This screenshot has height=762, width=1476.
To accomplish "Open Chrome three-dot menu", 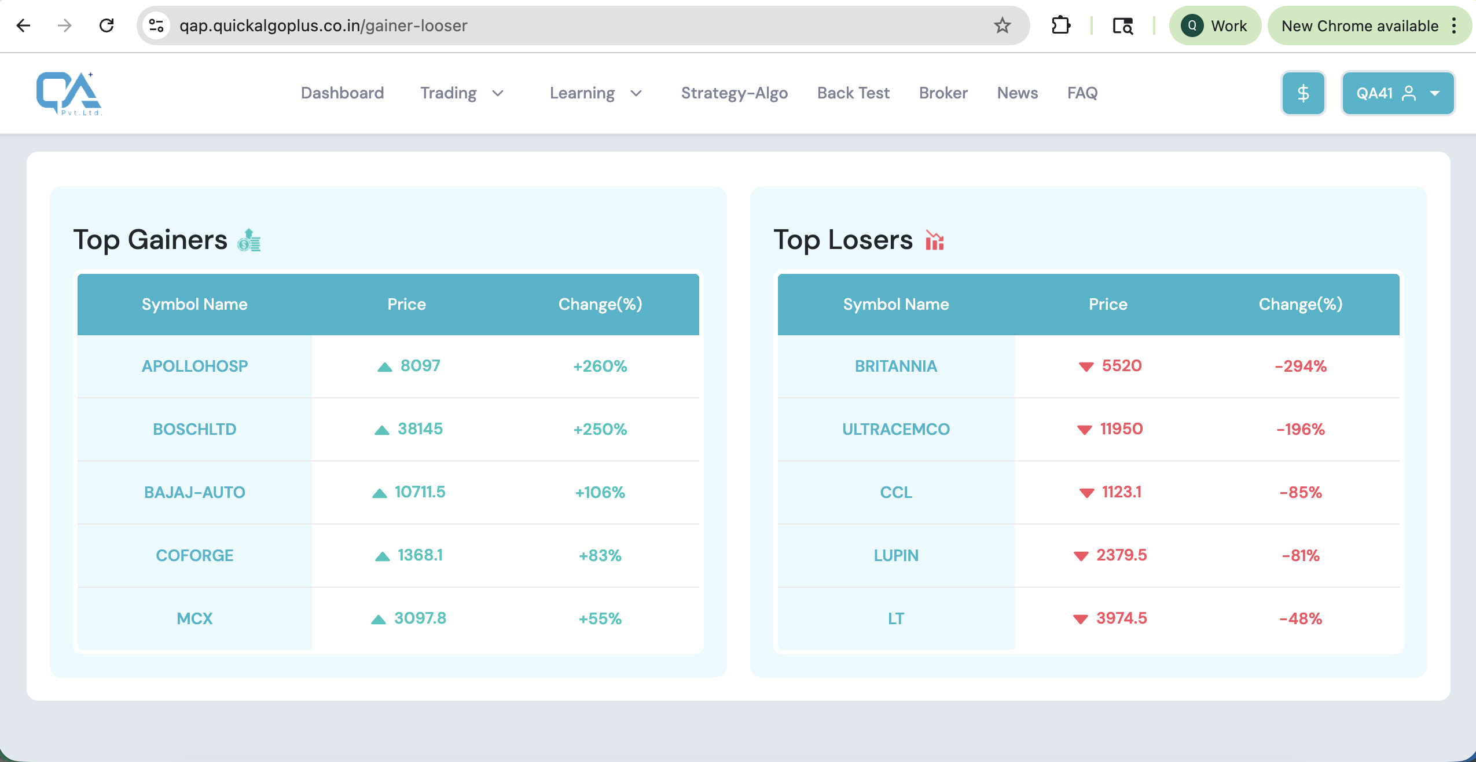I will [1454, 25].
